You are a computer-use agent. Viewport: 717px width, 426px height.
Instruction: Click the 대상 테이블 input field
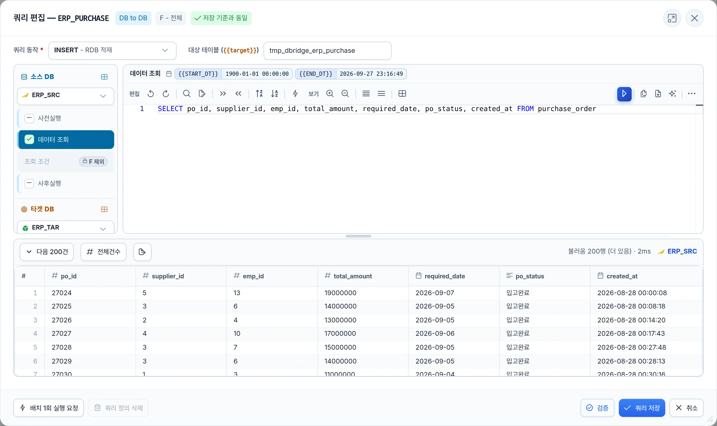point(327,50)
